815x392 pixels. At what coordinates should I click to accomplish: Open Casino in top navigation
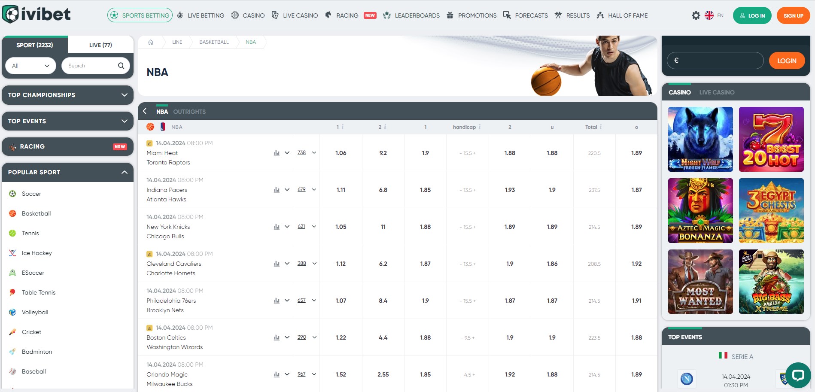point(248,15)
